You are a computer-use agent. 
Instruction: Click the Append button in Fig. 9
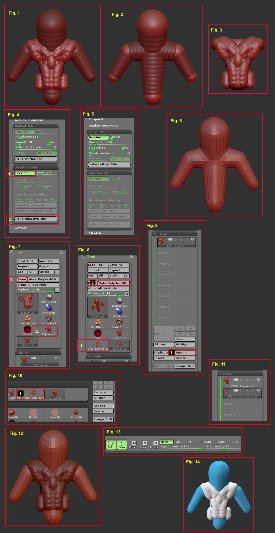[185, 353]
